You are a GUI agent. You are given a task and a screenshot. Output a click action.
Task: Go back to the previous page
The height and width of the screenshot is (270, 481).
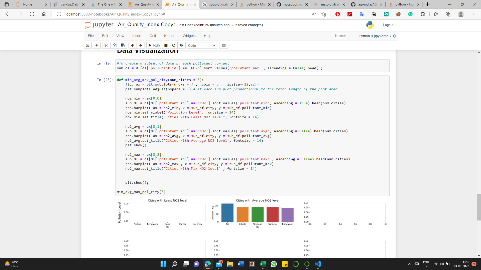point(8,14)
